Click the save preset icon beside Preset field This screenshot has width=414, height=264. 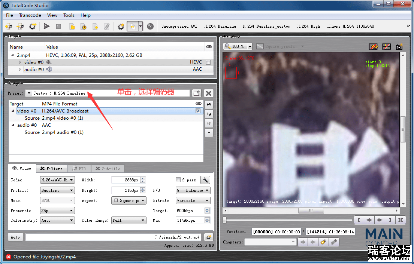(196, 93)
